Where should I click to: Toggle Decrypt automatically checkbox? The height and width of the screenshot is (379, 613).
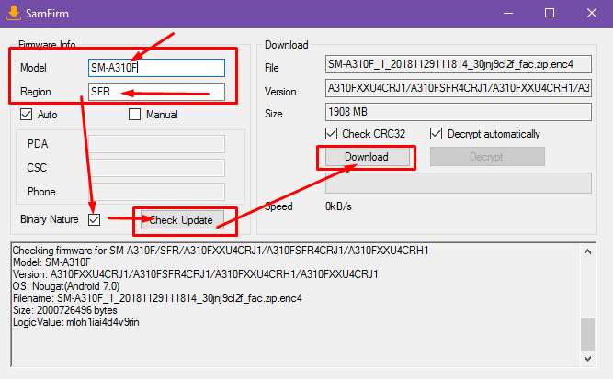coord(436,134)
